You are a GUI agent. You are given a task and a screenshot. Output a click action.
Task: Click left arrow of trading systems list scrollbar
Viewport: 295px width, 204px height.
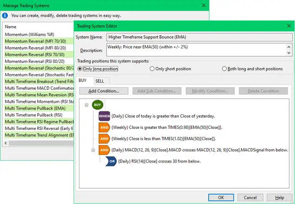tap(6, 143)
